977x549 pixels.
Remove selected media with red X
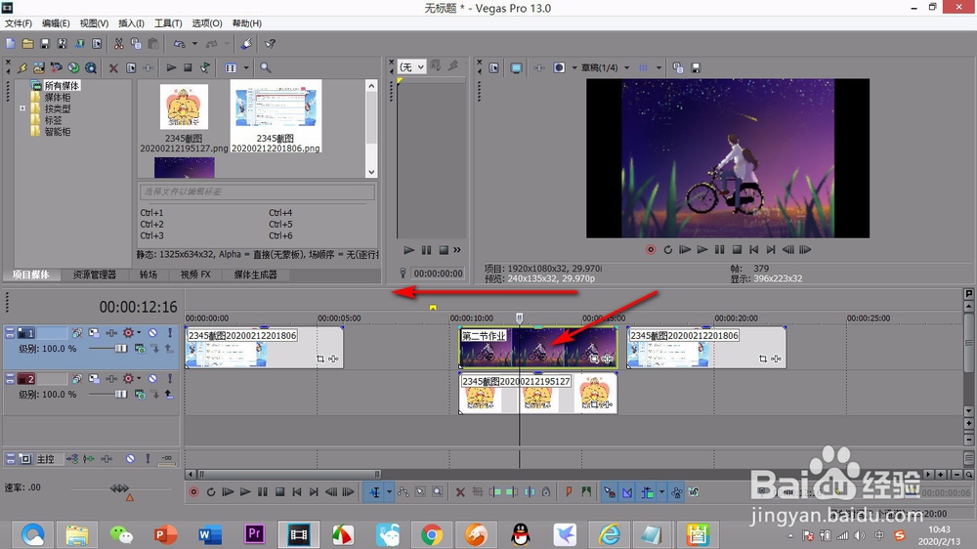pyautogui.click(x=113, y=68)
